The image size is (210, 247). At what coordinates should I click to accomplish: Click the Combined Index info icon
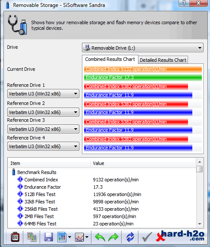(20, 180)
